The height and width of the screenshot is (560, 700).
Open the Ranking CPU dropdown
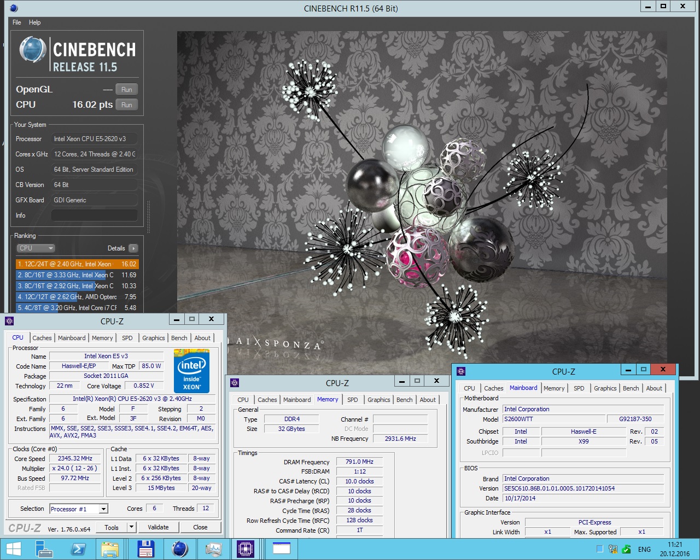[x=36, y=248]
